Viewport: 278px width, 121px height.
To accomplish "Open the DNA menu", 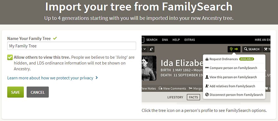I will pos(165,40).
